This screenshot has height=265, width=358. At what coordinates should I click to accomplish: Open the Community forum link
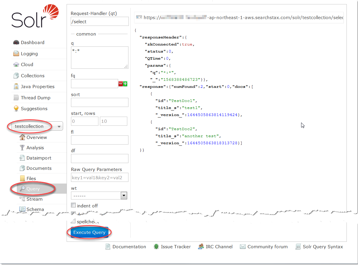click(x=268, y=246)
